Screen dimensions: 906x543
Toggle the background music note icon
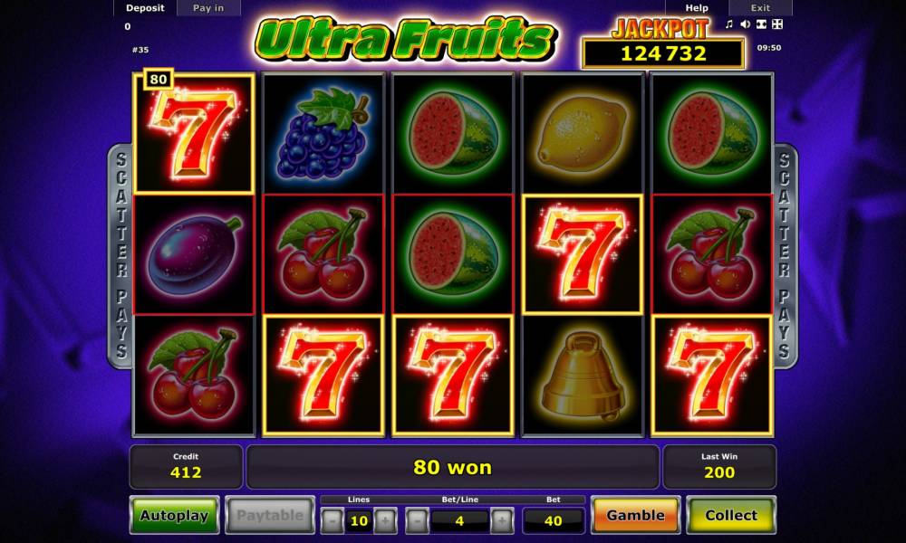(x=729, y=24)
